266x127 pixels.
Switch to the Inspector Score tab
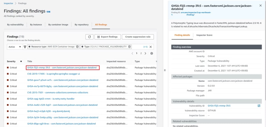tap(204, 35)
